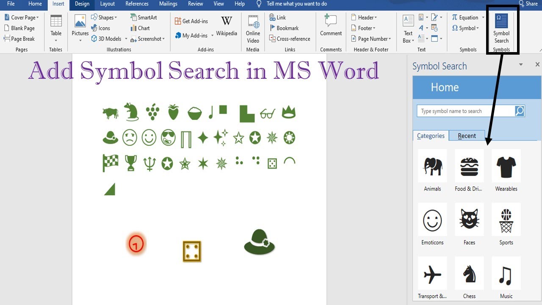The height and width of the screenshot is (305, 542).
Task: Switch to the Recent tab
Action: (467, 136)
